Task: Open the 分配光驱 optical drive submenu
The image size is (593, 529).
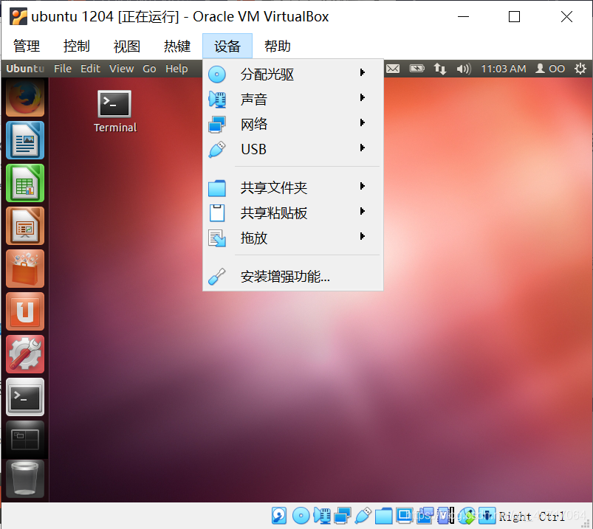Action: [293, 75]
